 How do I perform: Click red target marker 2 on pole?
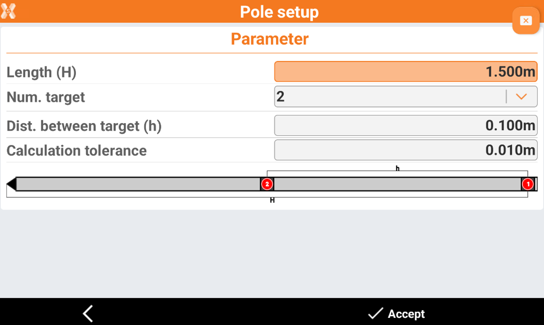click(267, 184)
